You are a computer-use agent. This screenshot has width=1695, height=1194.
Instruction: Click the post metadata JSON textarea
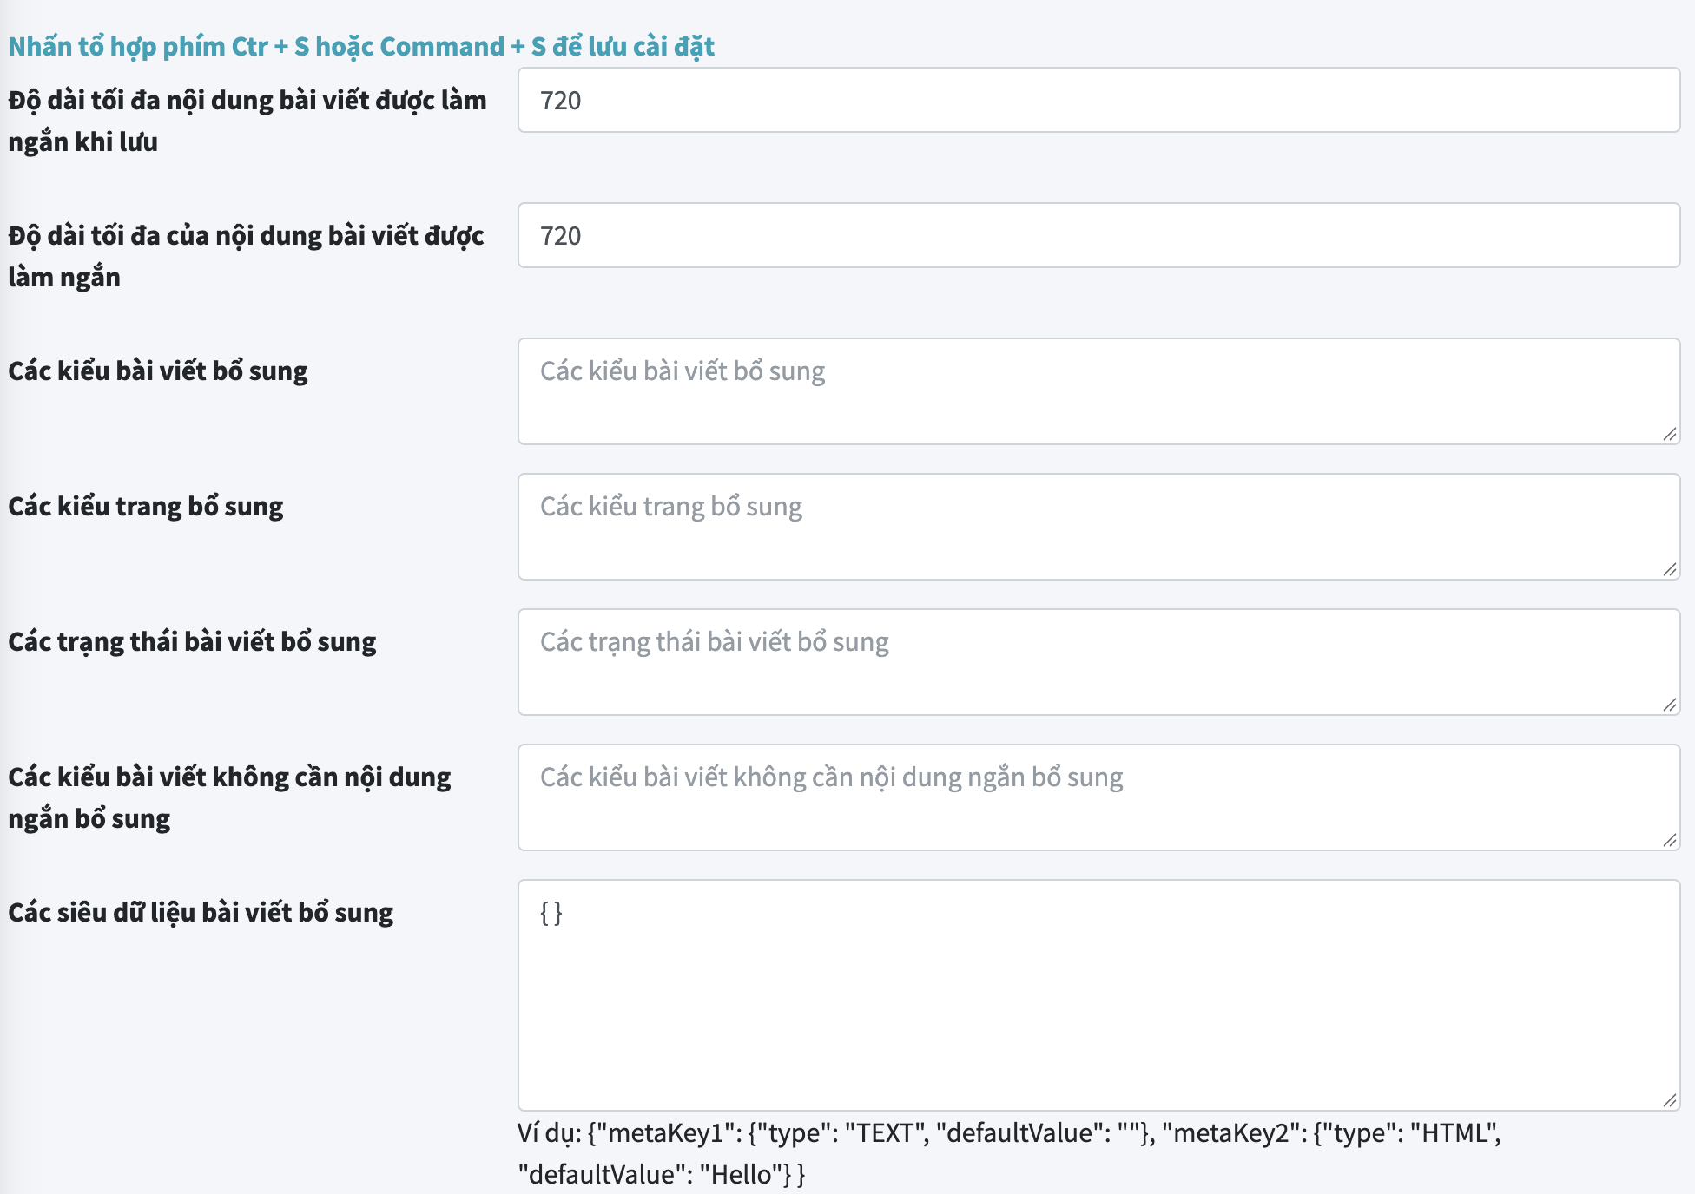click(x=1098, y=995)
